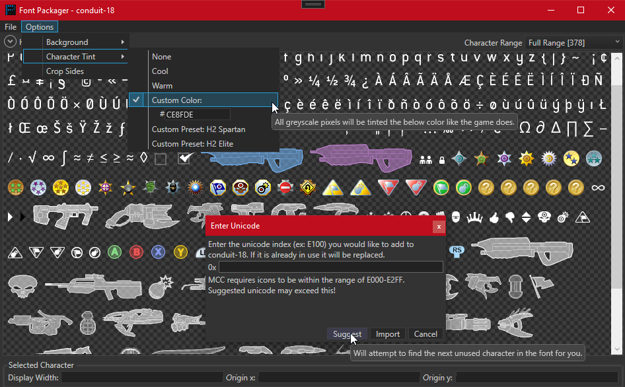Click the Display Width field

142,378
